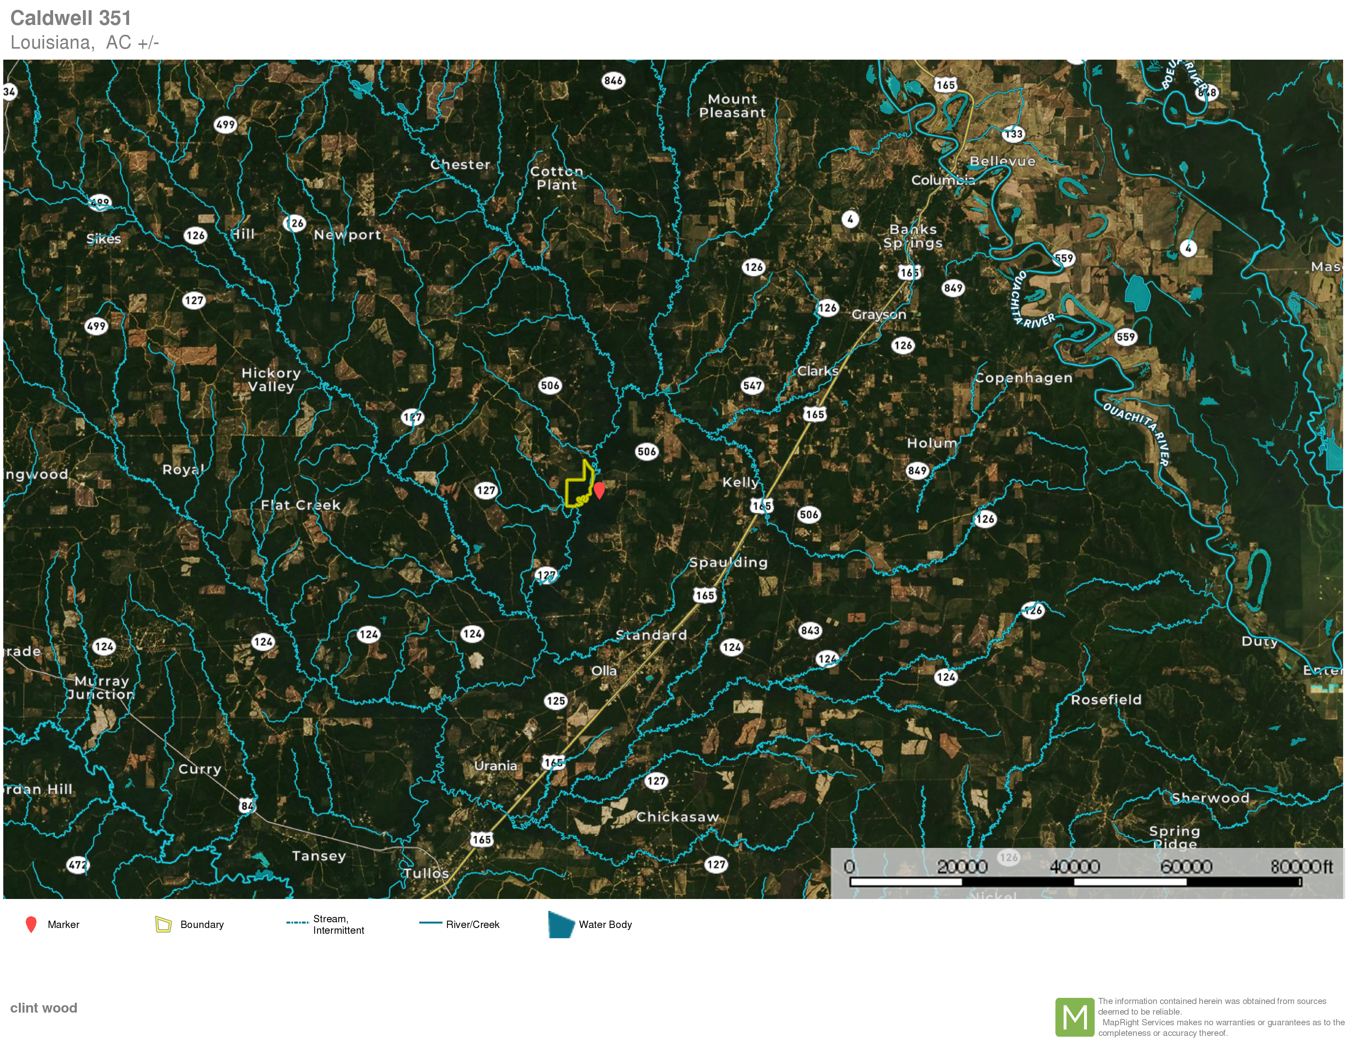Click the Hickory Valley place label
The image size is (1348, 1042).
[x=271, y=380]
